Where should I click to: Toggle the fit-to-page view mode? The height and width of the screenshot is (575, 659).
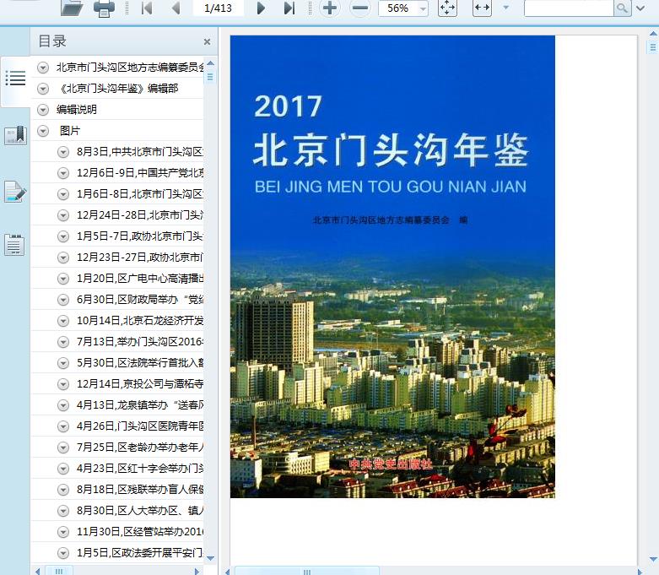[447, 8]
